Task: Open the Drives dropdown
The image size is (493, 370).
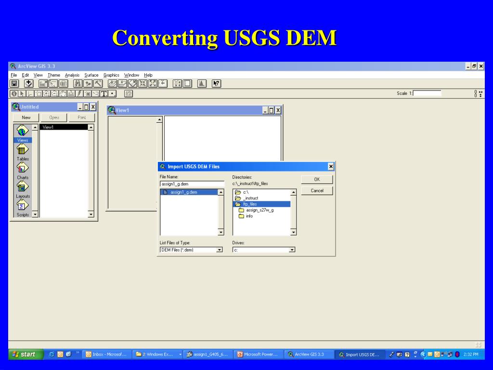Action: 292,250
